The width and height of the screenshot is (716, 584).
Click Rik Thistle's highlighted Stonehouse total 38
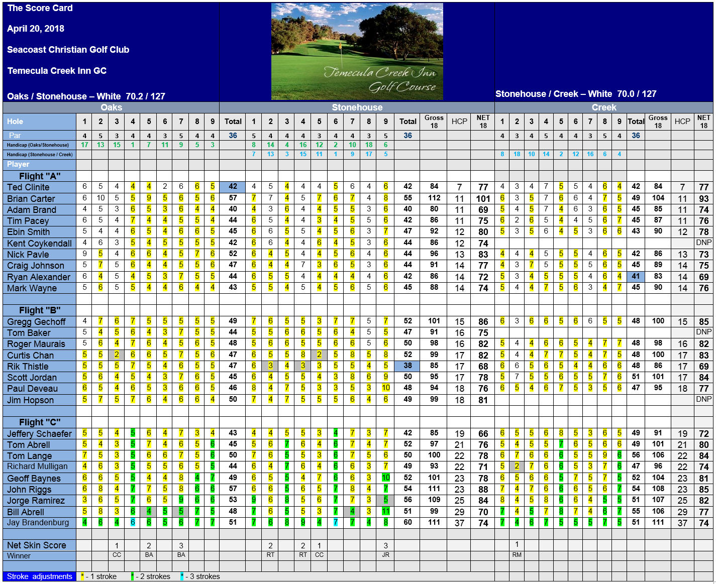(x=407, y=366)
